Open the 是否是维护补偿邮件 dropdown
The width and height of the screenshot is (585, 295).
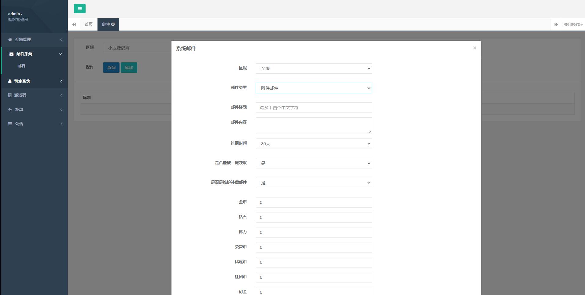coord(313,183)
